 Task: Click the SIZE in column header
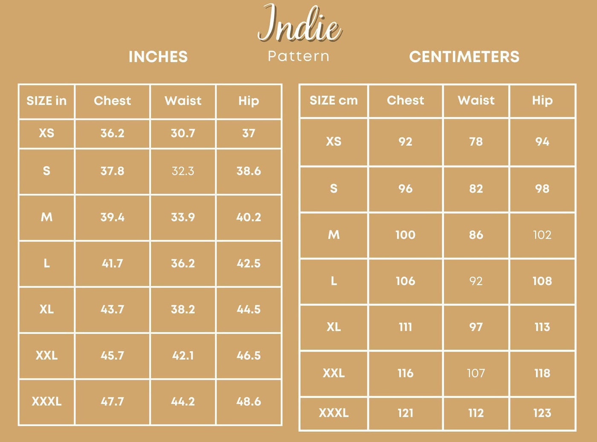(46, 101)
